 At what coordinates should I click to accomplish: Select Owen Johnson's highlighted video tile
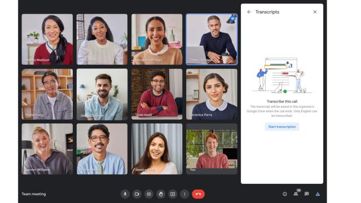coord(212,39)
